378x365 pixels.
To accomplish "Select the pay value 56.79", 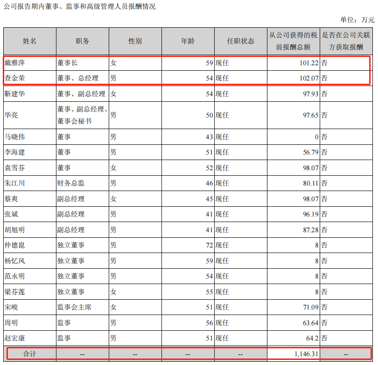I will tap(310, 152).
